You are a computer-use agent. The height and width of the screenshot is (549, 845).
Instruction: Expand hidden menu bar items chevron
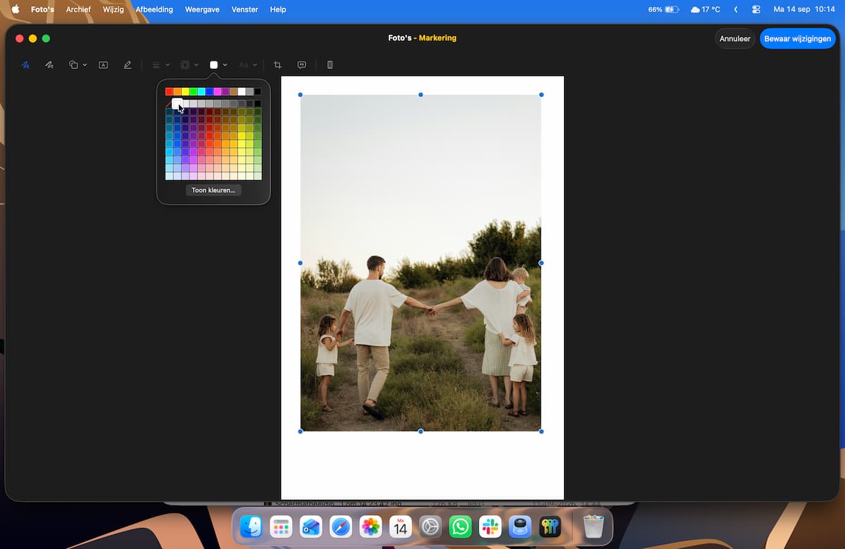point(736,10)
